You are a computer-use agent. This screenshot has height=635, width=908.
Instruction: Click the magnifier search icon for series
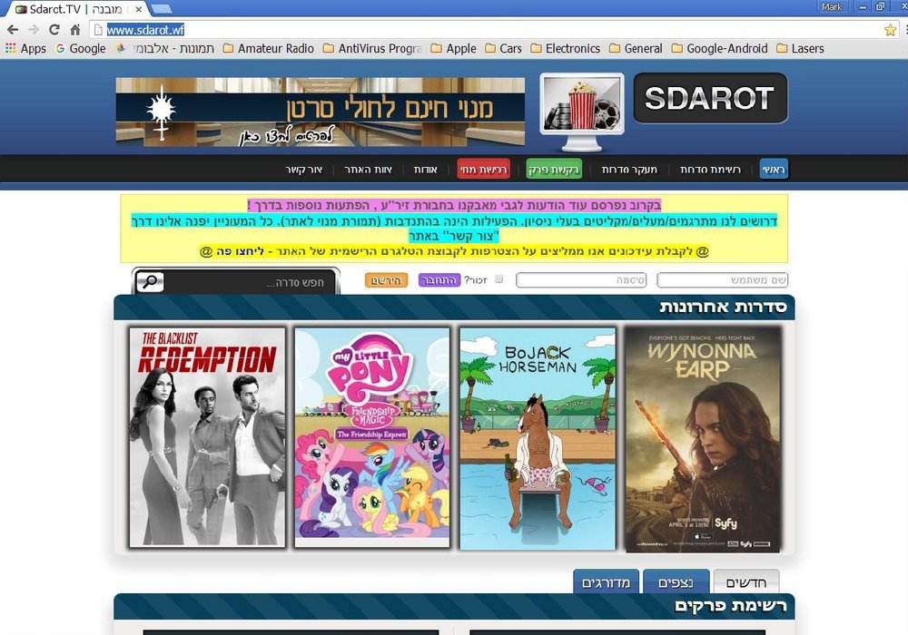(x=150, y=281)
